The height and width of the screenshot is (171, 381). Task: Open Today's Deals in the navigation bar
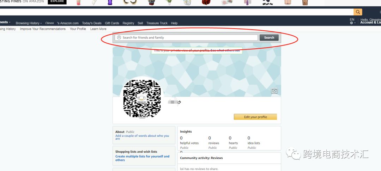pyautogui.click(x=92, y=23)
